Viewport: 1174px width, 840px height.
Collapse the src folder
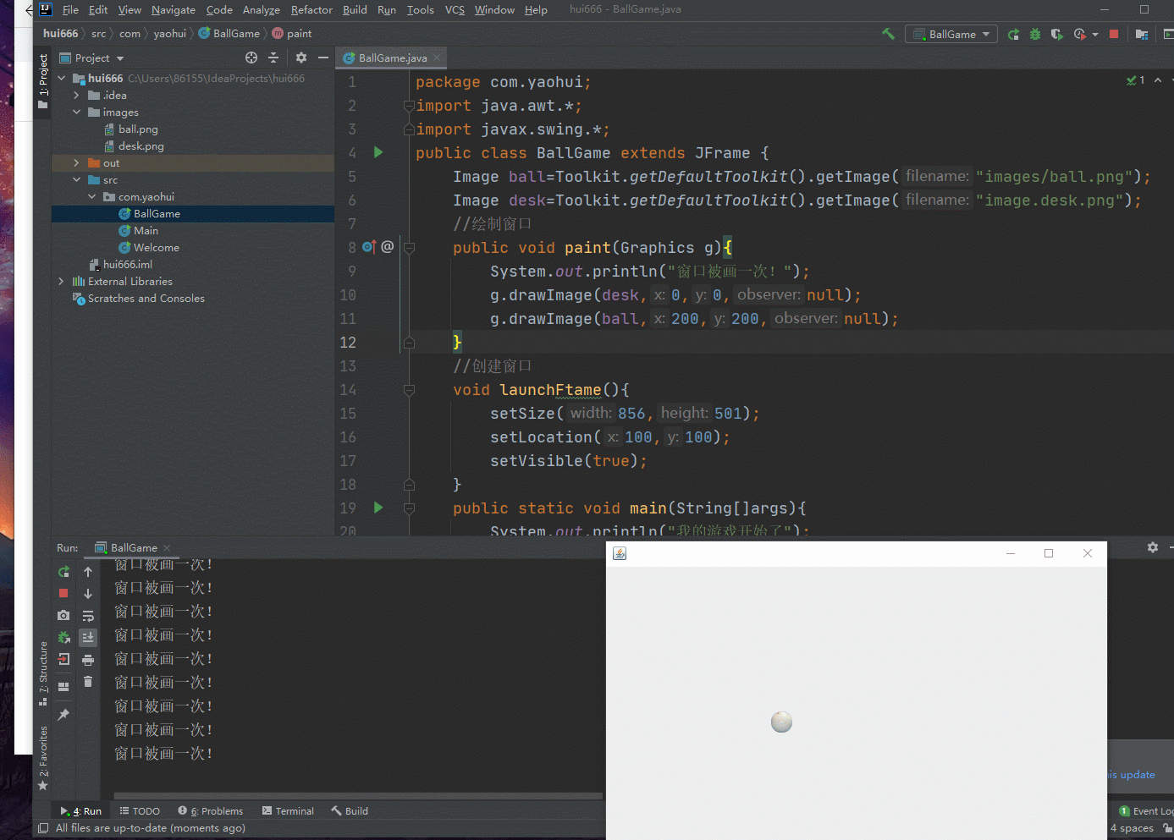[x=76, y=179]
